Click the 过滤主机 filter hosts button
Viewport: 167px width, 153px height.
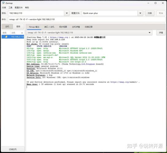click(x=13, y=149)
